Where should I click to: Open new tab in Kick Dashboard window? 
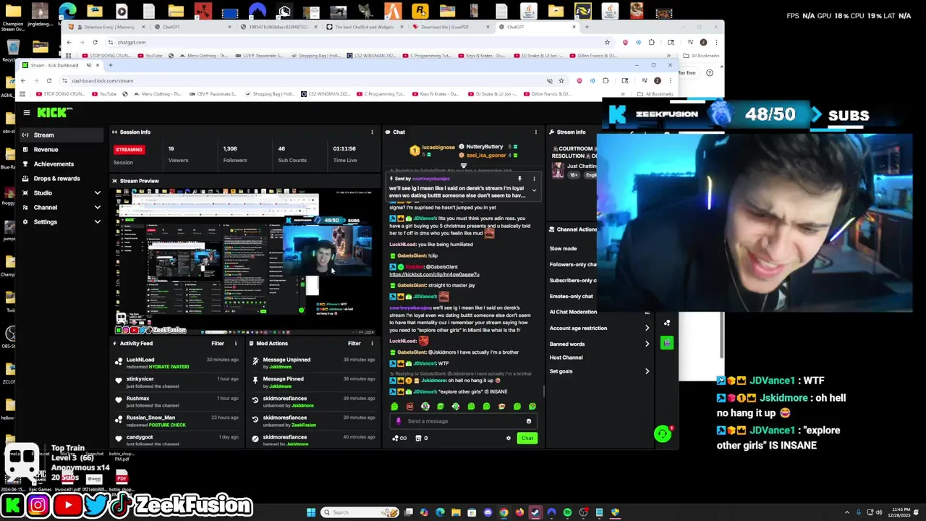[110, 65]
